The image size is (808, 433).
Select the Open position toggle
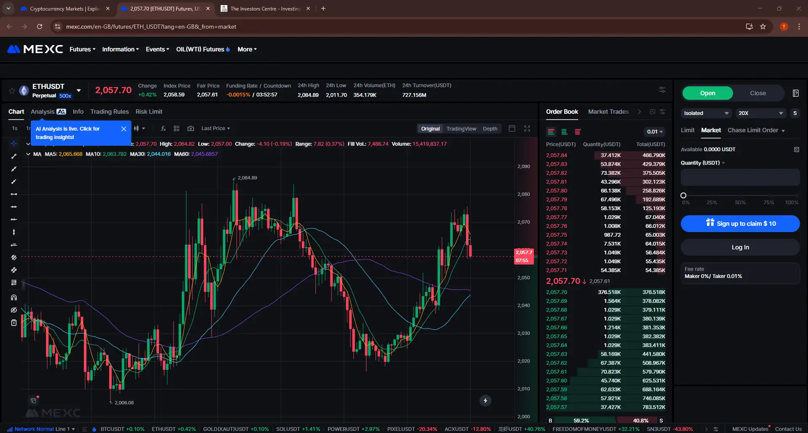coord(707,93)
